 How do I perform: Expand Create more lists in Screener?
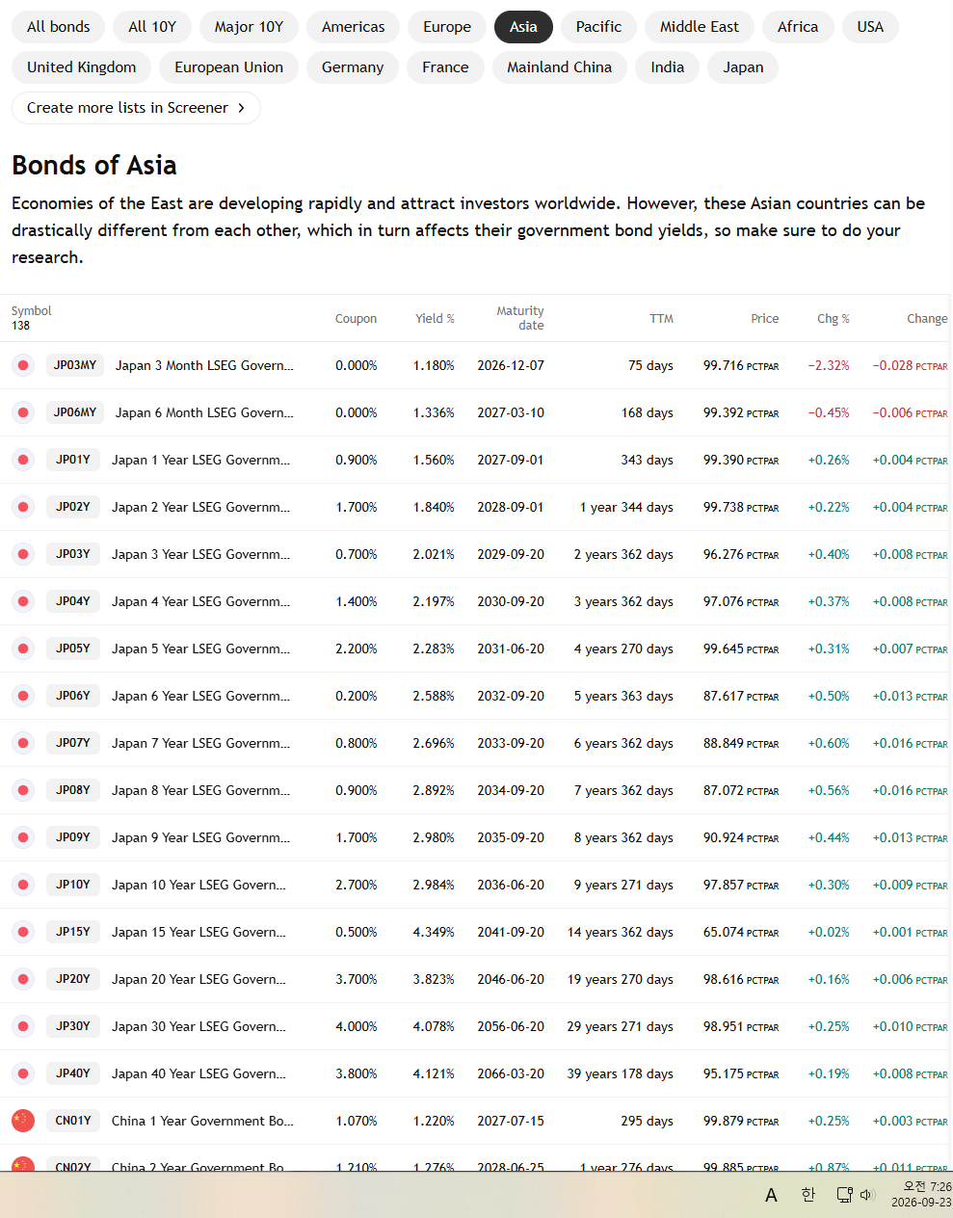pos(136,108)
